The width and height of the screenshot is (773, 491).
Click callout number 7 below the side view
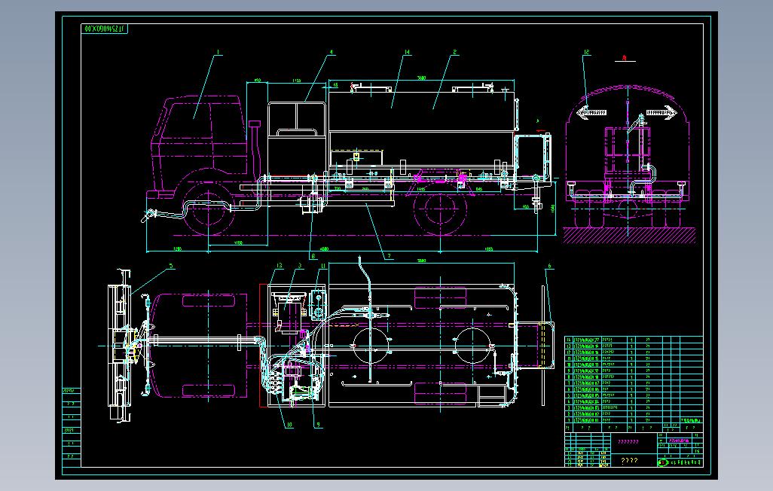(389, 256)
